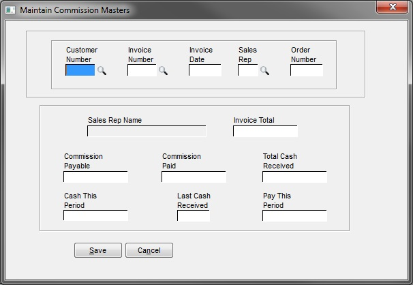
Task: Click the Order Number label
Action: (x=303, y=55)
